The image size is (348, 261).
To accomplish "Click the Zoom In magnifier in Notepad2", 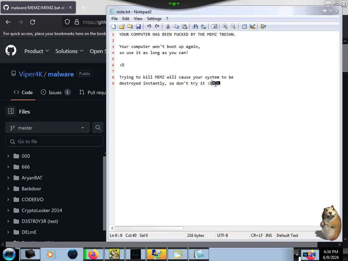I will [225, 27].
